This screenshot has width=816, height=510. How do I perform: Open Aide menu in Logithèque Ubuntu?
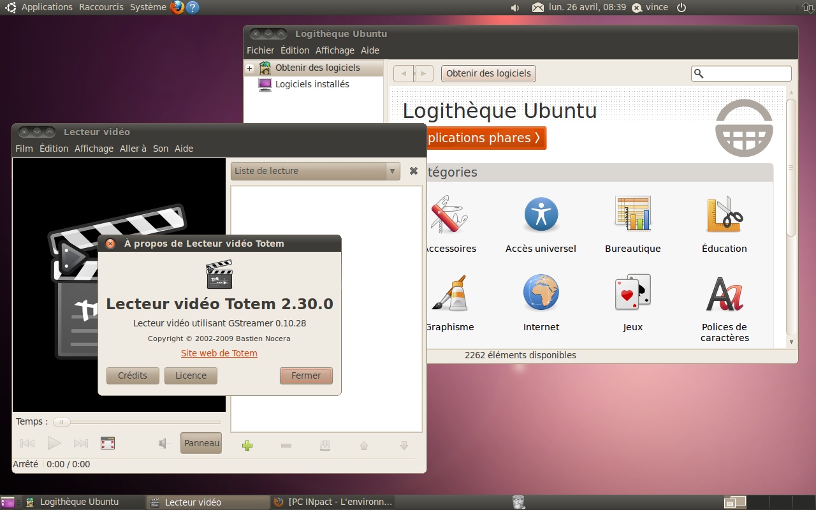click(370, 50)
